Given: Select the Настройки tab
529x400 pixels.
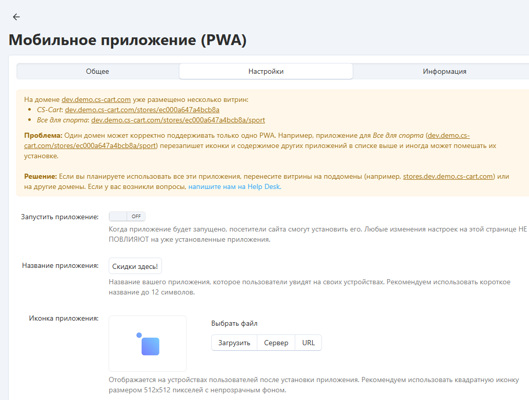Looking at the screenshot, I should (x=266, y=71).
